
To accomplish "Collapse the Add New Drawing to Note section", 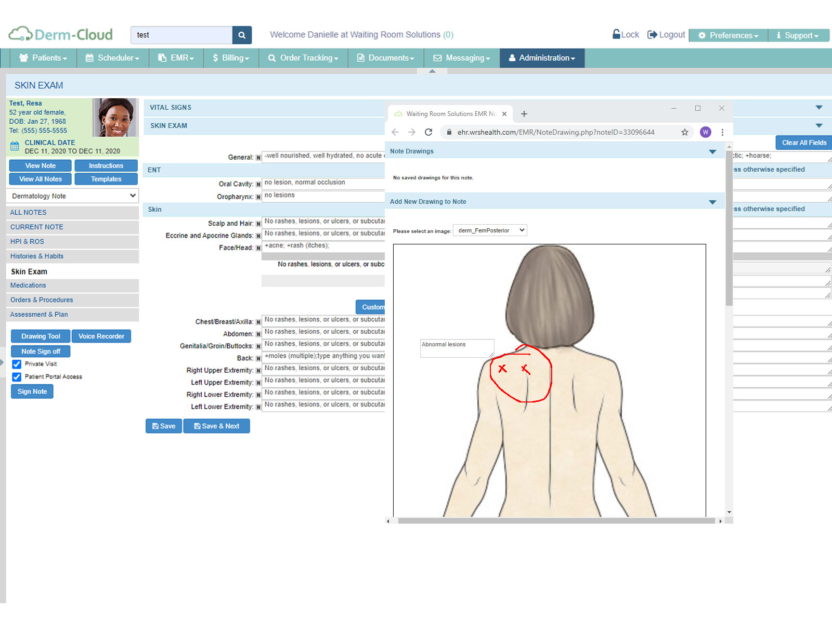I will coord(712,202).
